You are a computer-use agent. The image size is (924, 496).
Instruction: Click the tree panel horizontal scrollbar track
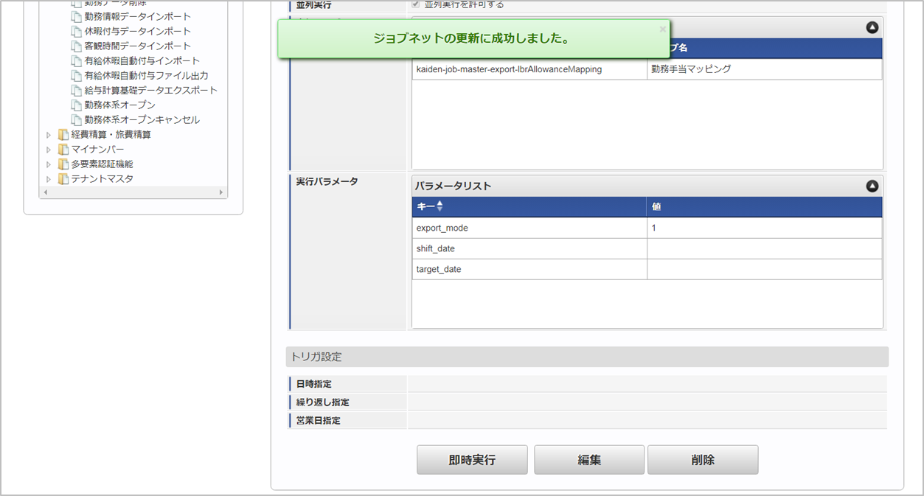point(133,192)
